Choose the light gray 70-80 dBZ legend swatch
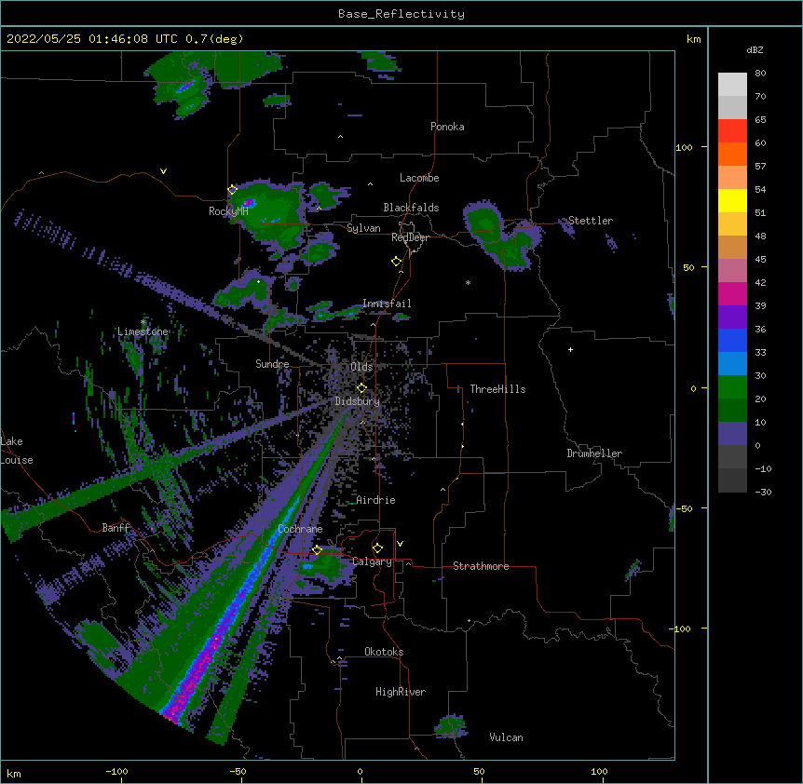The image size is (803, 784). tap(732, 85)
